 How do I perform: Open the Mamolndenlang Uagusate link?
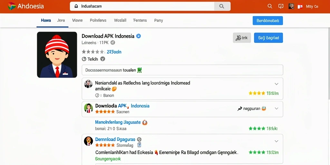(x=118, y=122)
